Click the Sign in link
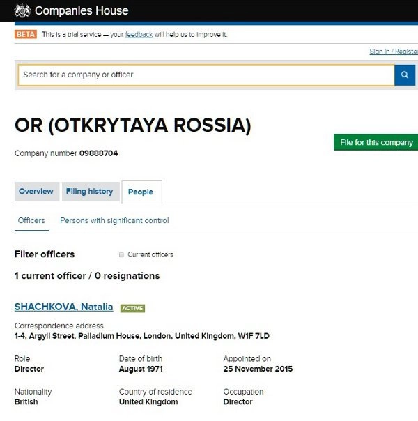The width and height of the screenshot is (418, 421). (380, 52)
